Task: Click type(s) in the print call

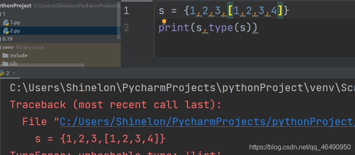Action: [x=230, y=28]
